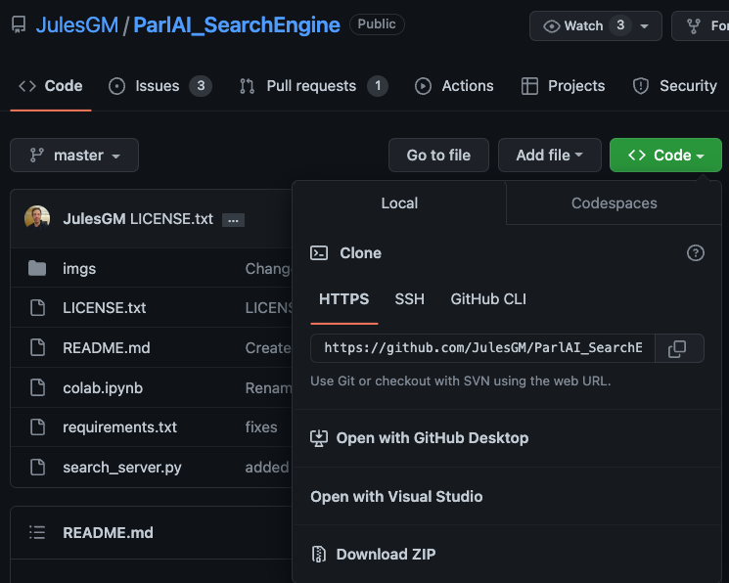Open the Actions tab
729x583 pixels.
(454, 85)
